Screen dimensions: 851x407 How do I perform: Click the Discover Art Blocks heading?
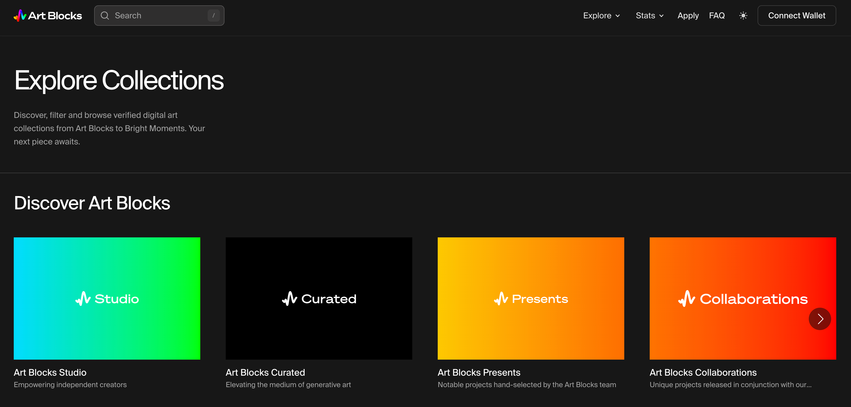92,203
